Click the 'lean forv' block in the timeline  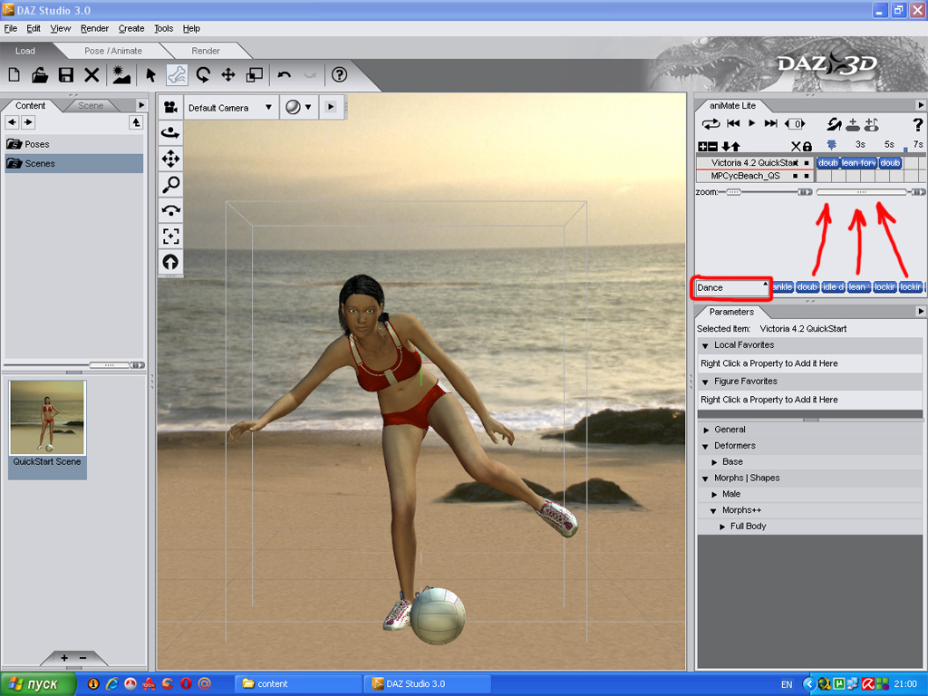858,163
